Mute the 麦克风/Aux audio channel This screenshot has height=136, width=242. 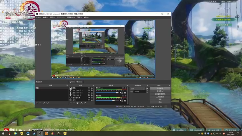[121, 93]
